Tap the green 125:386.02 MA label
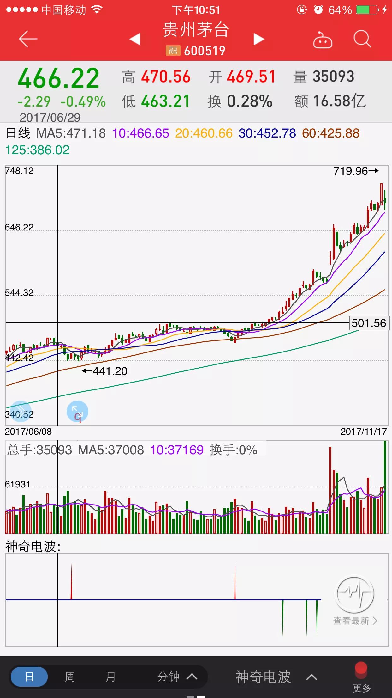392x698 pixels. pos(38,150)
